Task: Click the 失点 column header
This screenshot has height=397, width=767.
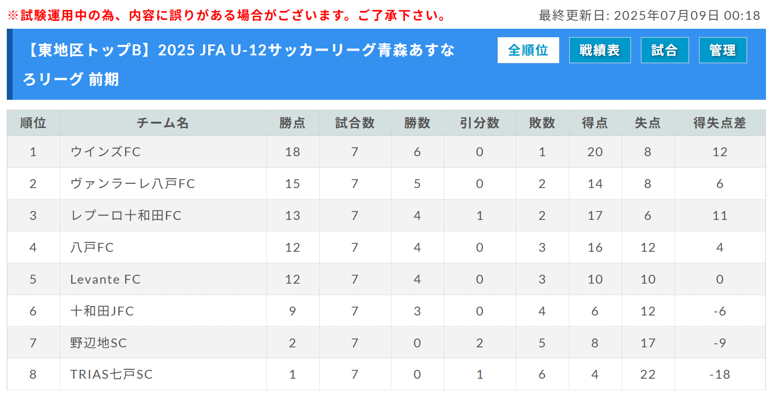Action: pyautogui.click(x=648, y=123)
